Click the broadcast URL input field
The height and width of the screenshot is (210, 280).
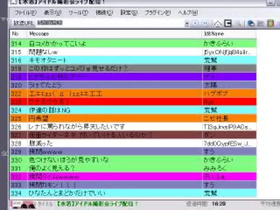click(110, 23)
